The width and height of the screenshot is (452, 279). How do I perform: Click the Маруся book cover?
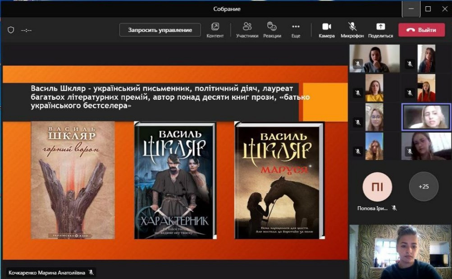pyautogui.click(x=279, y=181)
